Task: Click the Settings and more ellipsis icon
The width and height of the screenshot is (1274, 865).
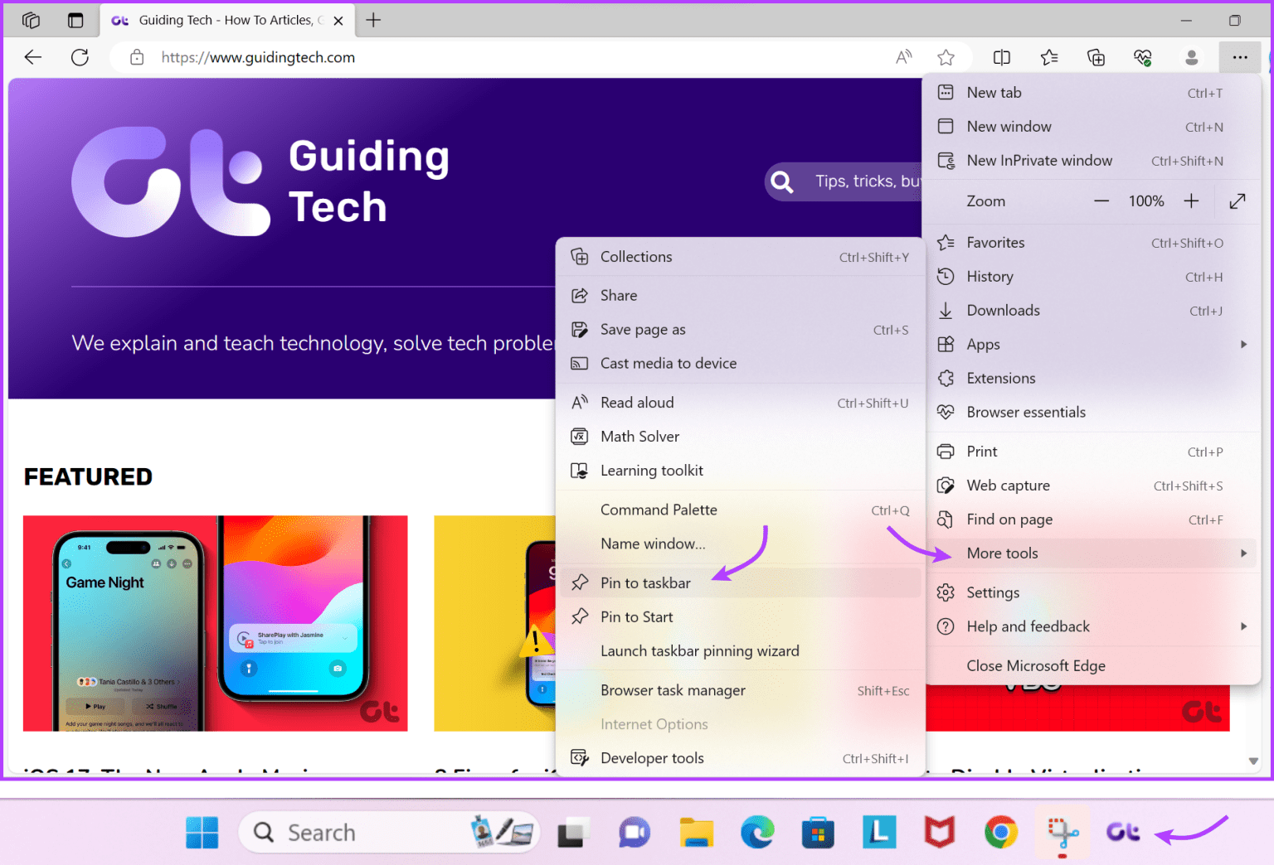Action: 1239,57
